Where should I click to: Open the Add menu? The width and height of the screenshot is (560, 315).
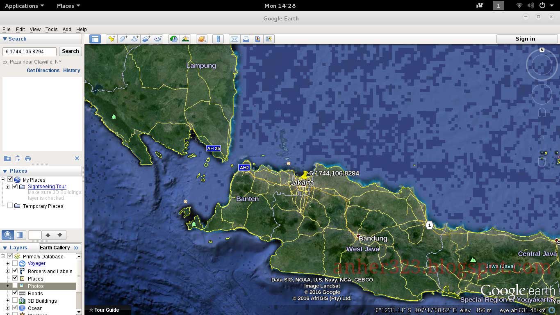[67, 30]
